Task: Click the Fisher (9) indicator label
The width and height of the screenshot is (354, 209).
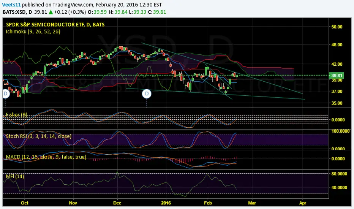Action: pyautogui.click(x=16, y=114)
